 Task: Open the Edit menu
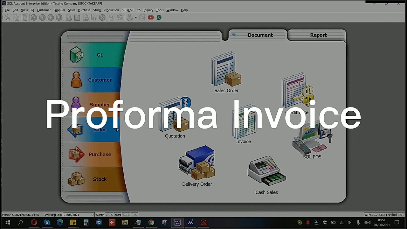15,10
